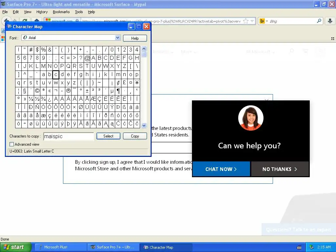Click the chat agent avatar photo
This screenshot has height=252, width=336.
(251, 118)
